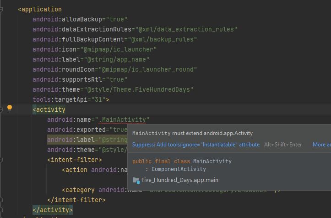Click the underlined .MainActivity value in android:name
This screenshot has width=331, height=218.
tap(122, 119)
